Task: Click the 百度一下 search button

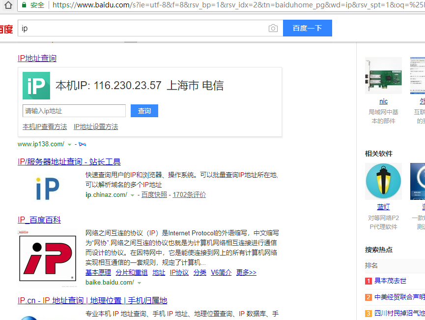Action: [307, 28]
